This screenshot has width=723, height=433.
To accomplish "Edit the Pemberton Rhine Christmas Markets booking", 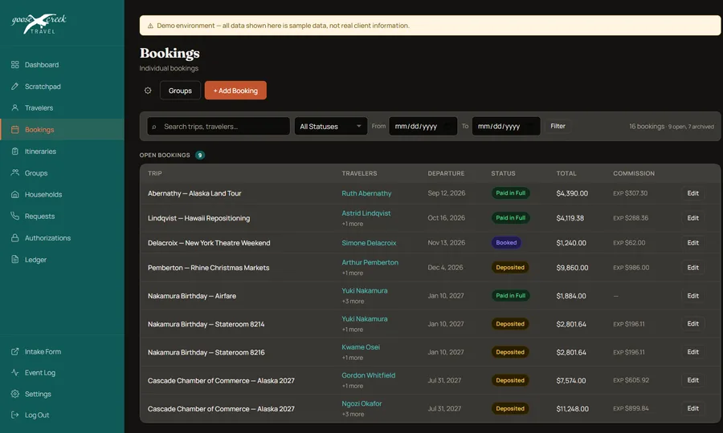I will 692,267.
